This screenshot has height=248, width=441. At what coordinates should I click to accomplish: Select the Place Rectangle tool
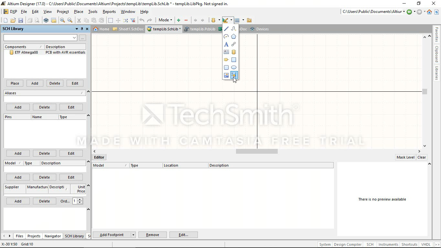click(233, 60)
